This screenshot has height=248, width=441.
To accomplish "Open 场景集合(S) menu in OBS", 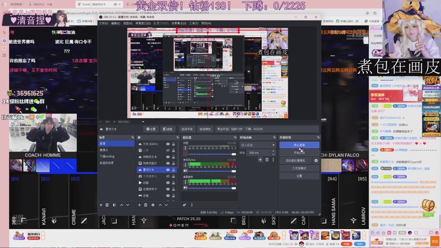I will (x=179, y=23).
